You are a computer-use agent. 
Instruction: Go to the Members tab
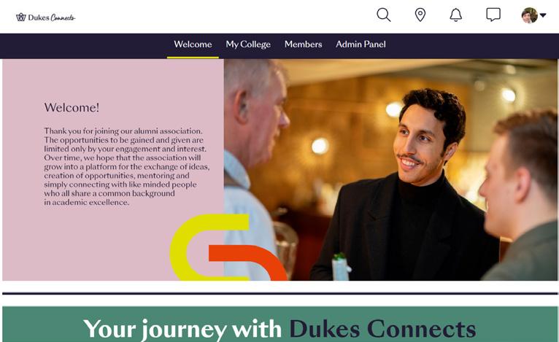coord(303,44)
